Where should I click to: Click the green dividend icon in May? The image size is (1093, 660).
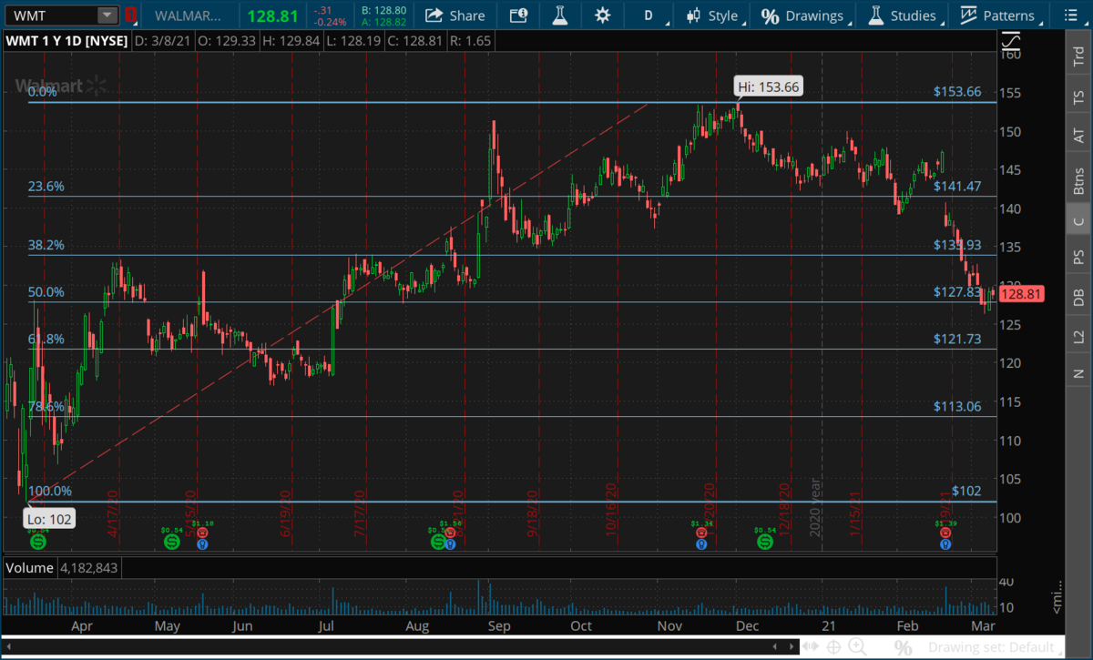pos(171,542)
